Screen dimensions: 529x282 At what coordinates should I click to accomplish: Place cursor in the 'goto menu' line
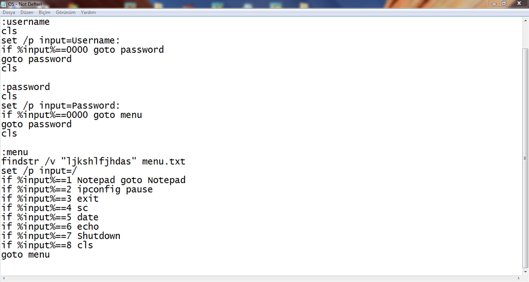pos(26,255)
